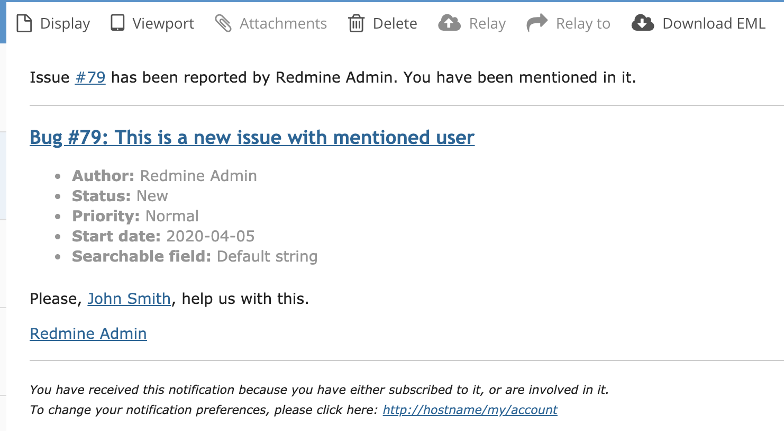Select the 'Author: Redmine Admin' line
The image size is (784, 431).
click(165, 176)
